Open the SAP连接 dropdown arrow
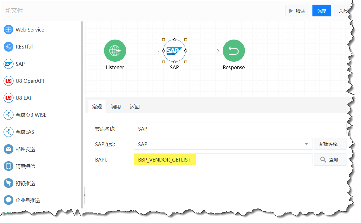The height and width of the screenshot is (223, 361). (306, 144)
